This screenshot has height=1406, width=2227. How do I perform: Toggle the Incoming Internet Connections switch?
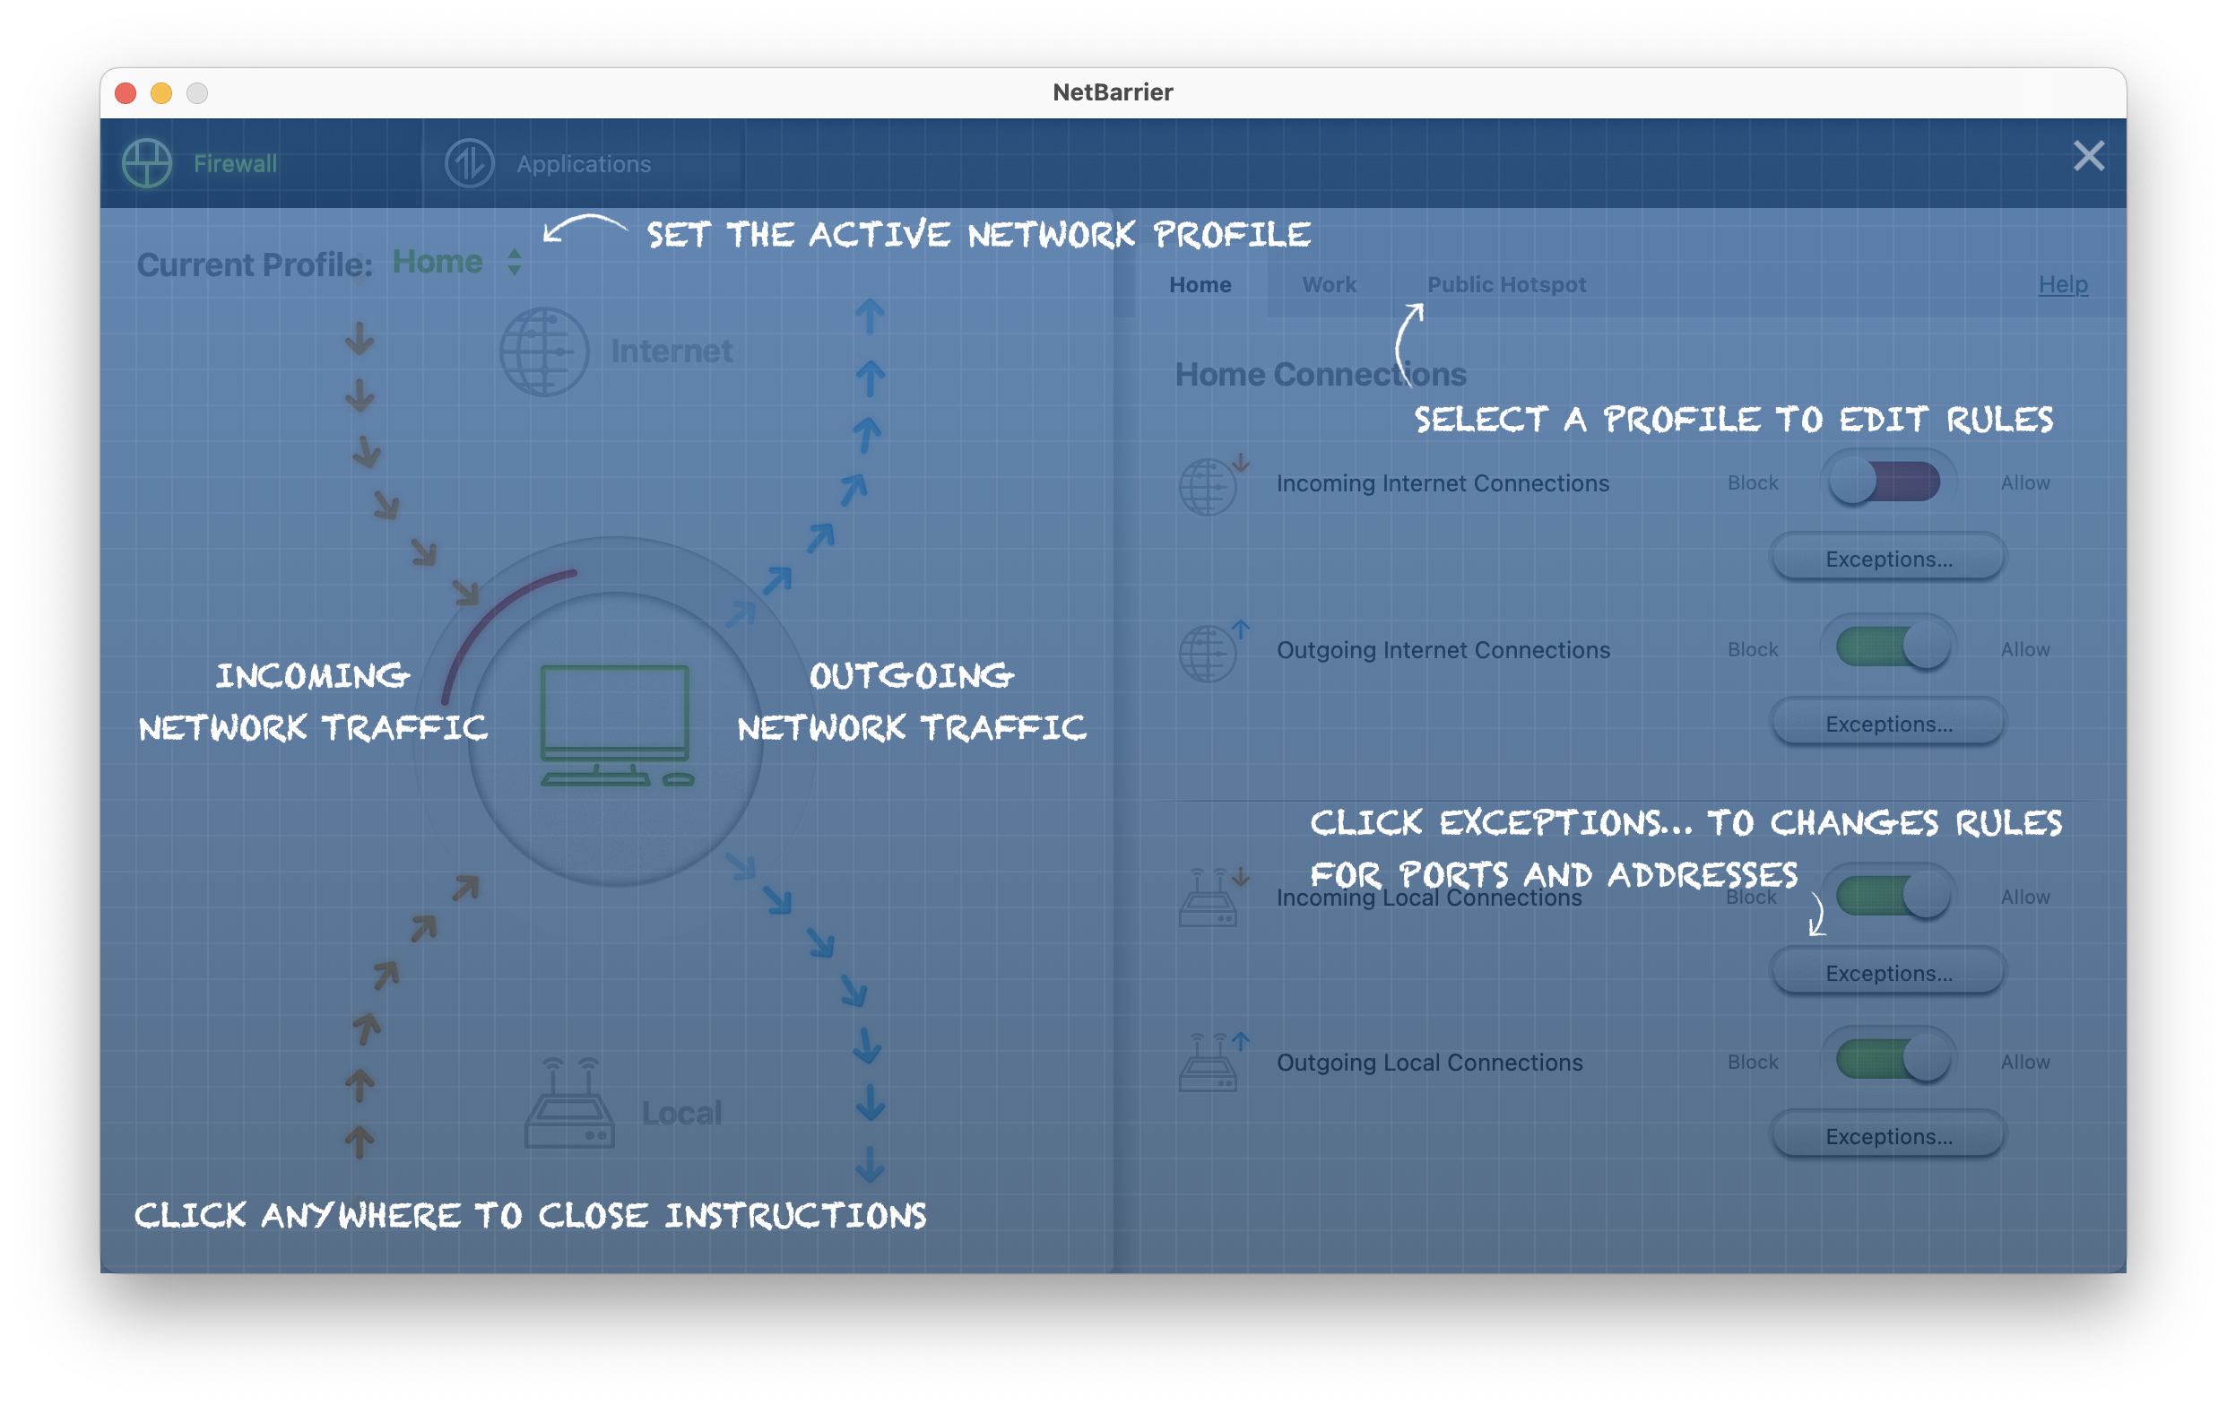(1887, 482)
